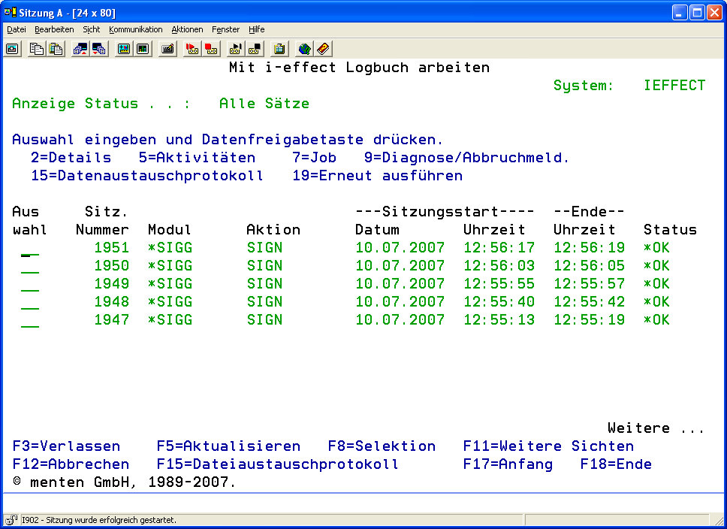Click the Send File to host icon
This screenshot has width=727, height=529.
coord(80,49)
